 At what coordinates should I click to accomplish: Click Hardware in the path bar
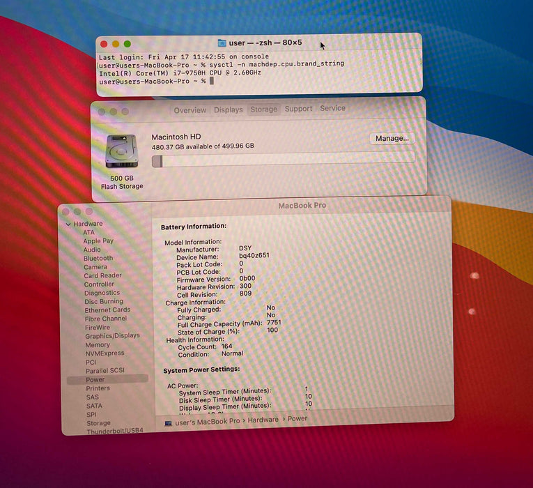[263, 420]
